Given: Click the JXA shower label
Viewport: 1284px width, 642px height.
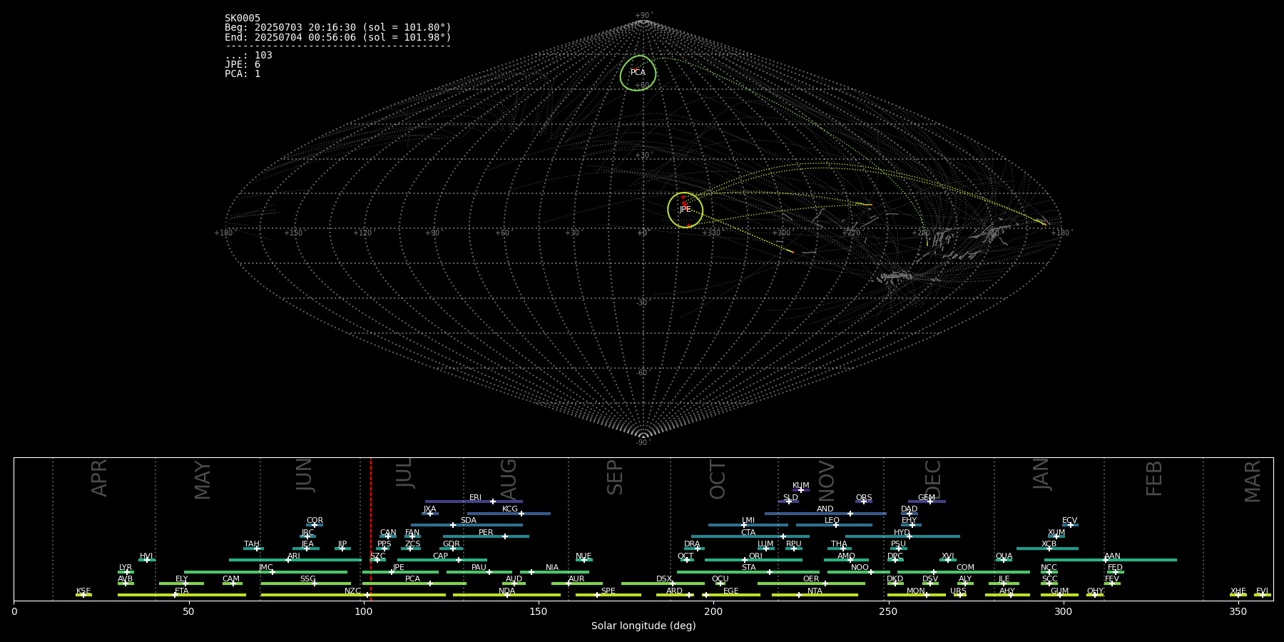Looking at the screenshot, I should 429,509.
